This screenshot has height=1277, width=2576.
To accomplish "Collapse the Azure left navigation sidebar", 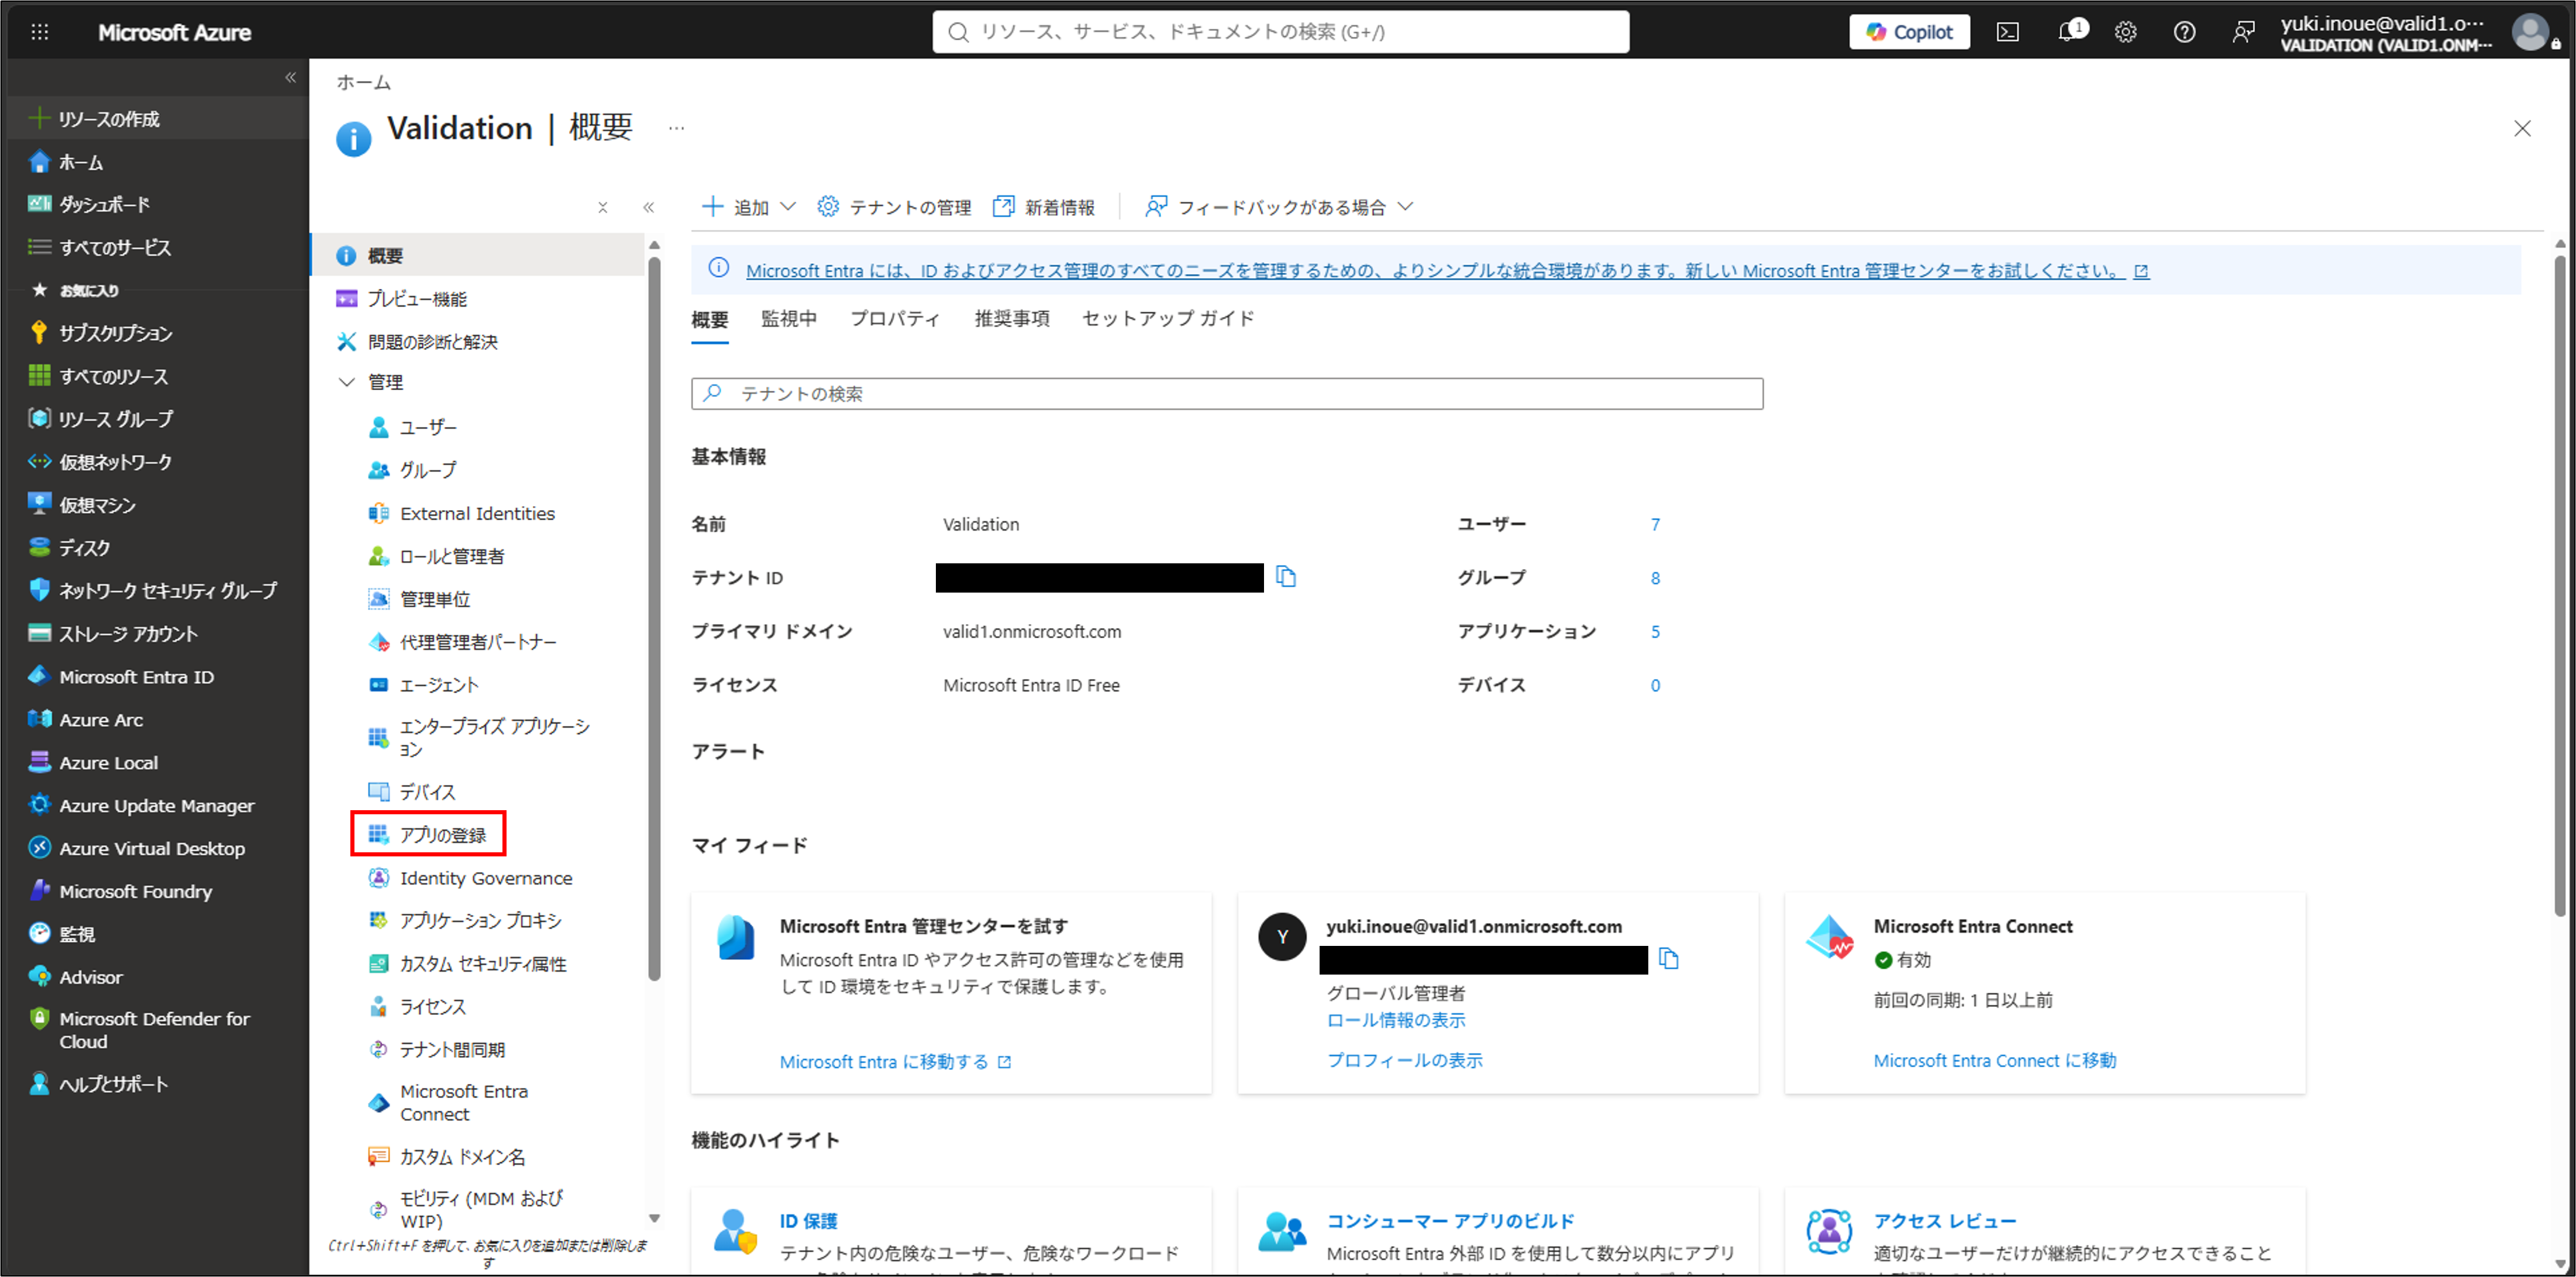I will tap(290, 77).
